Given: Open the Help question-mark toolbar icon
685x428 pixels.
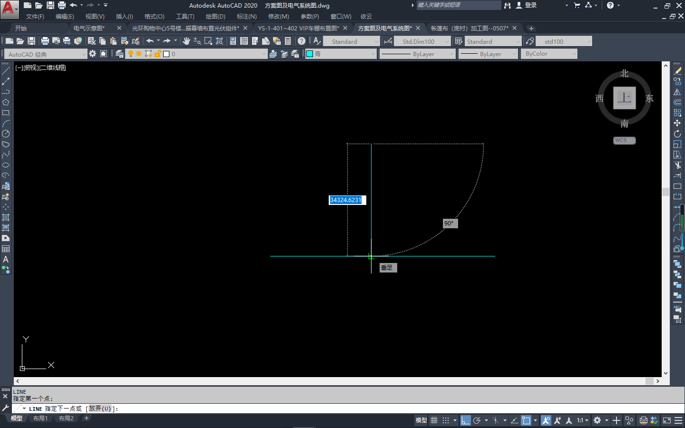Looking at the screenshot, I should coord(302,41).
